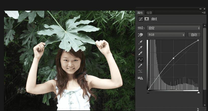Select the white point eyedropper

pyautogui.click(x=141, y=53)
